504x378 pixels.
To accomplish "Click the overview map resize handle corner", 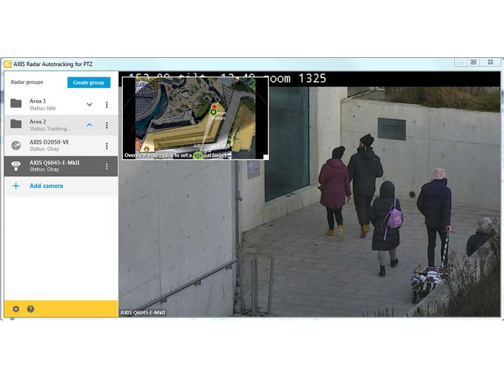I will pos(265,157).
